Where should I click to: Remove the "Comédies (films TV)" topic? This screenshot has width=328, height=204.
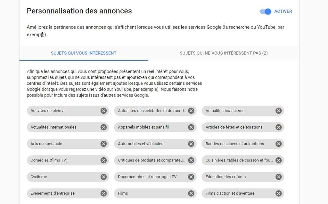click(103, 160)
